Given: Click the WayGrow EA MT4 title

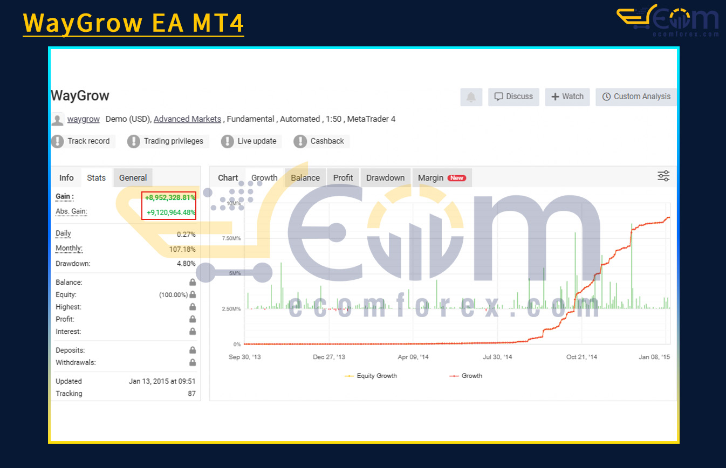Looking at the screenshot, I should (x=133, y=23).
